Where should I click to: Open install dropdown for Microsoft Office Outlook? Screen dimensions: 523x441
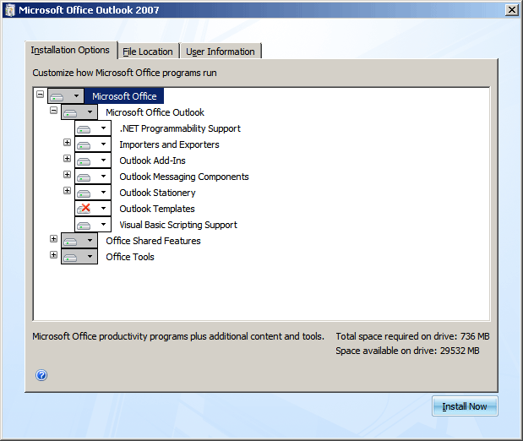pos(79,112)
